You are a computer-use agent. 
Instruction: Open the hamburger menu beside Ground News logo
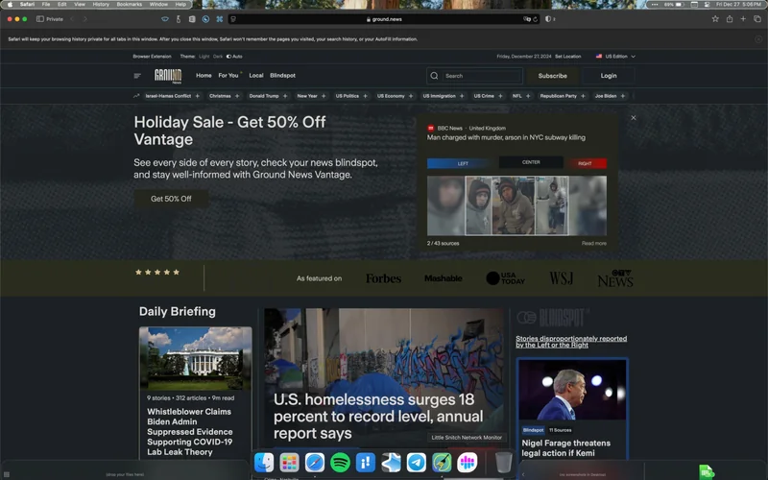coord(137,76)
